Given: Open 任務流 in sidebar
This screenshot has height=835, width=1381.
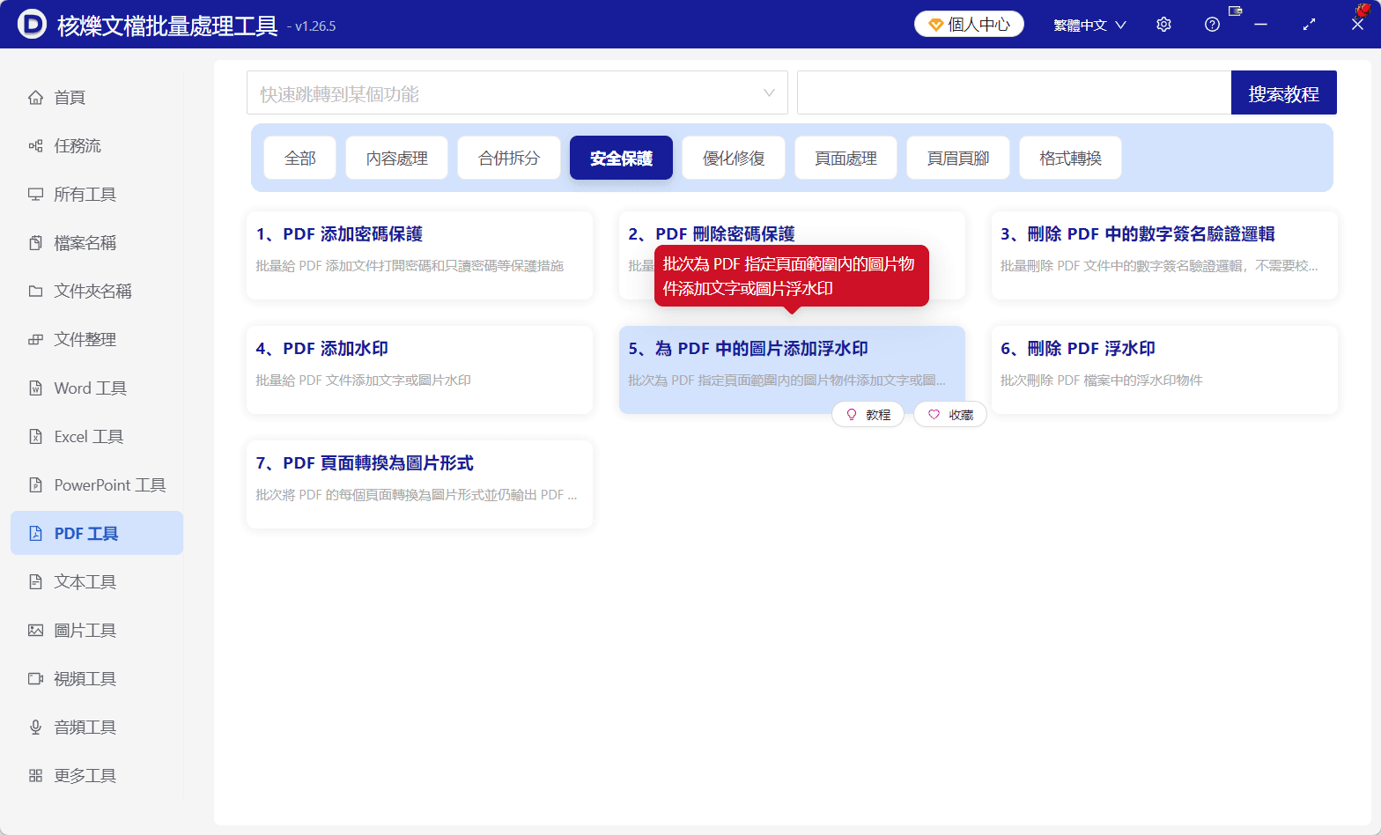Looking at the screenshot, I should click(97, 145).
